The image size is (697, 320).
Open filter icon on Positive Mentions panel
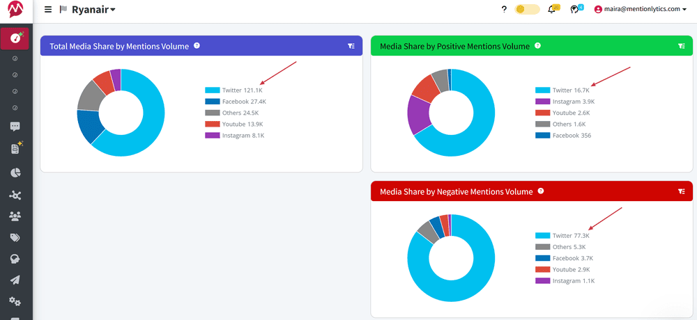coord(682,46)
